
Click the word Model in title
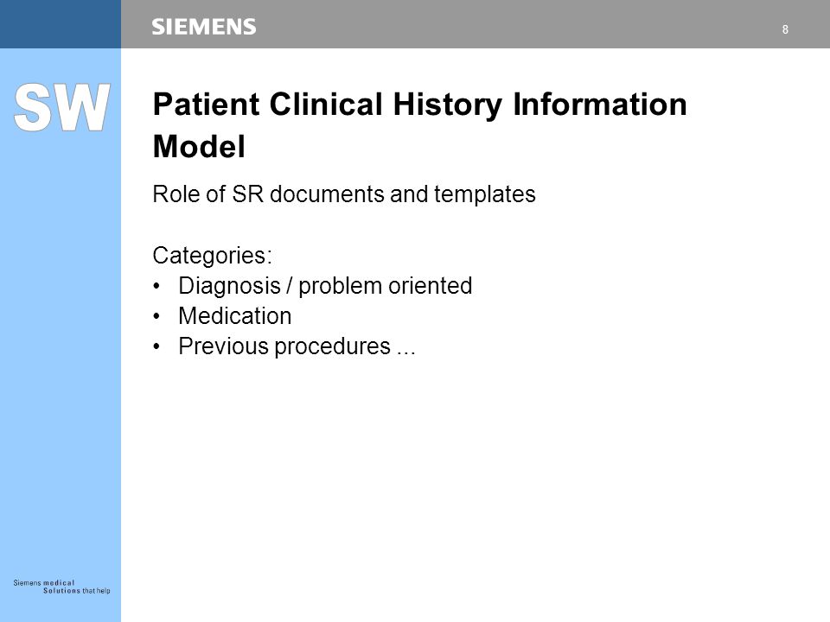point(199,147)
